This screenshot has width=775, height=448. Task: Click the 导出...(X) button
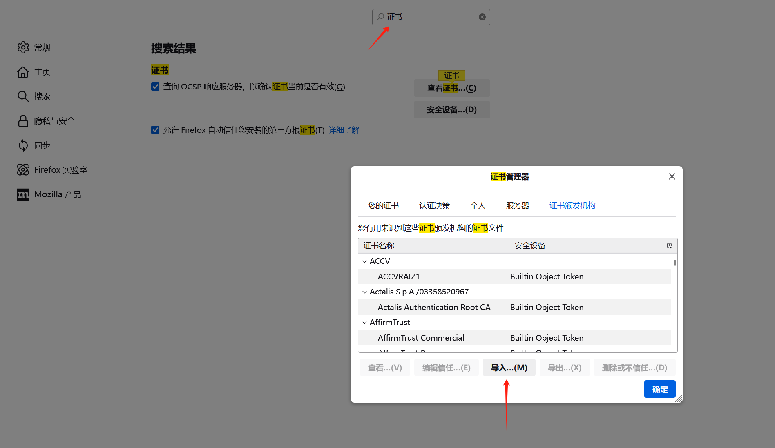pyautogui.click(x=565, y=368)
